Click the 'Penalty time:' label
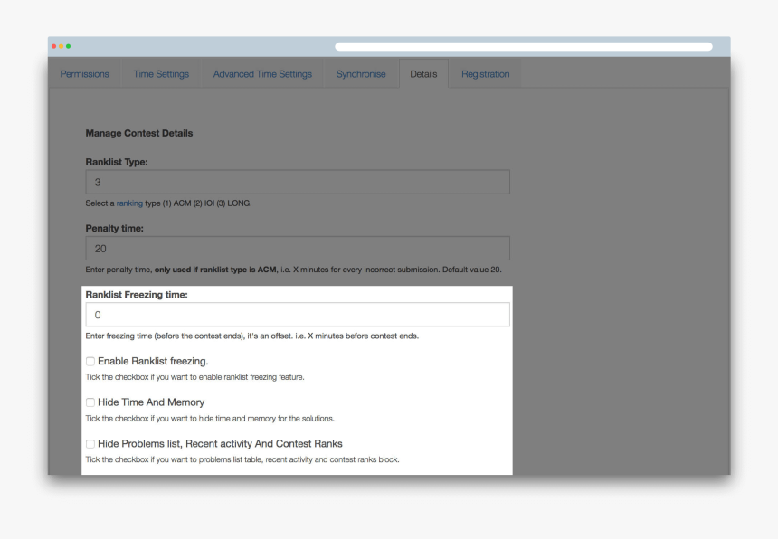This screenshot has height=539, width=778. pyautogui.click(x=114, y=228)
